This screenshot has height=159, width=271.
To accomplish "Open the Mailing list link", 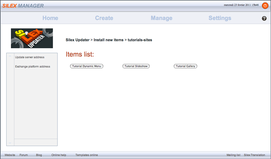I will 233,155.
